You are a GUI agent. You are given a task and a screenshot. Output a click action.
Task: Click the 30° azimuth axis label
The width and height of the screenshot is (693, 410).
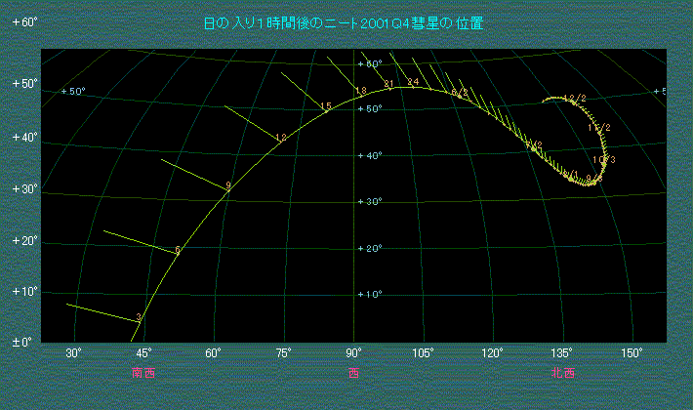coord(74,352)
